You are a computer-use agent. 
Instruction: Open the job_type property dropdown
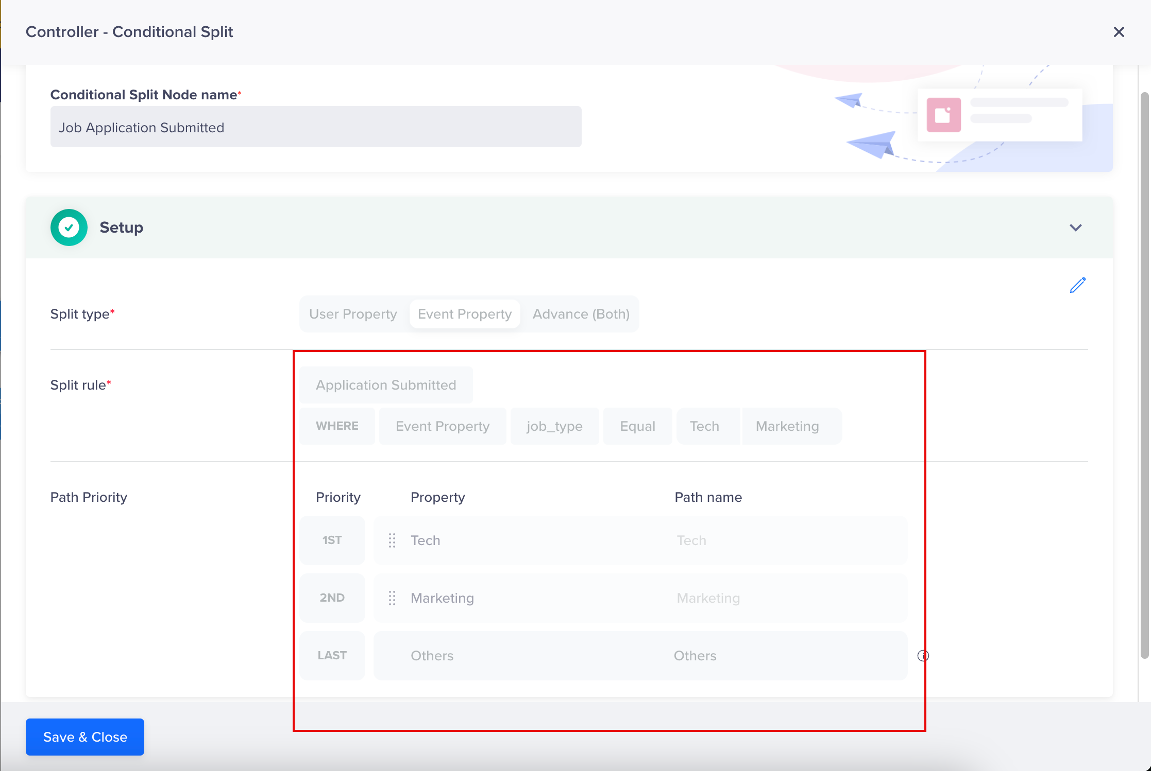tap(554, 426)
